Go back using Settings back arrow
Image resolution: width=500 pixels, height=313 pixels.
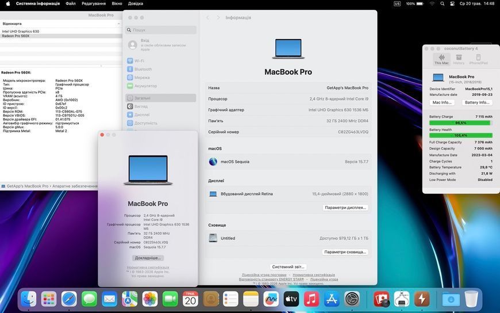click(x=207, y=18)
